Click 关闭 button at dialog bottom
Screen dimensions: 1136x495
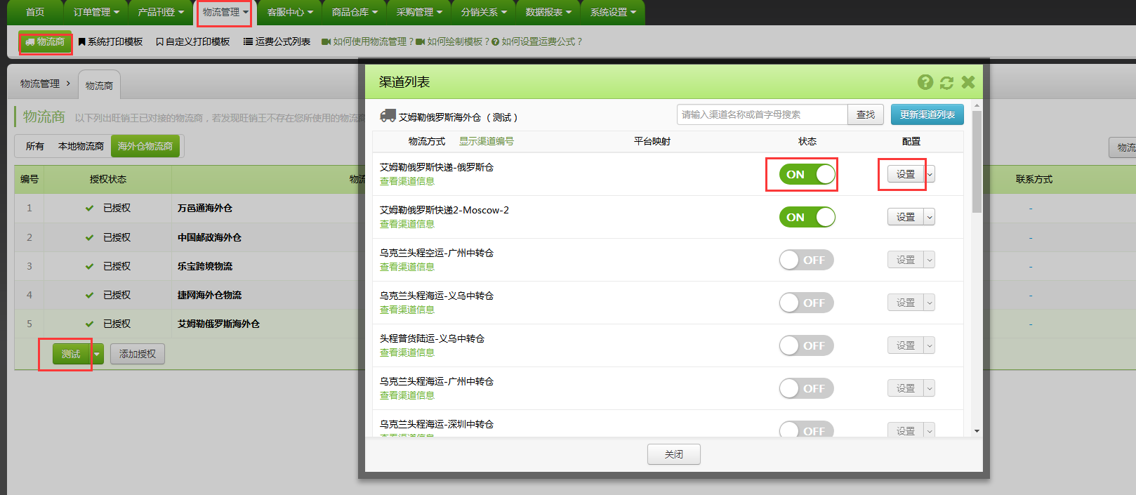click(674, 454)
